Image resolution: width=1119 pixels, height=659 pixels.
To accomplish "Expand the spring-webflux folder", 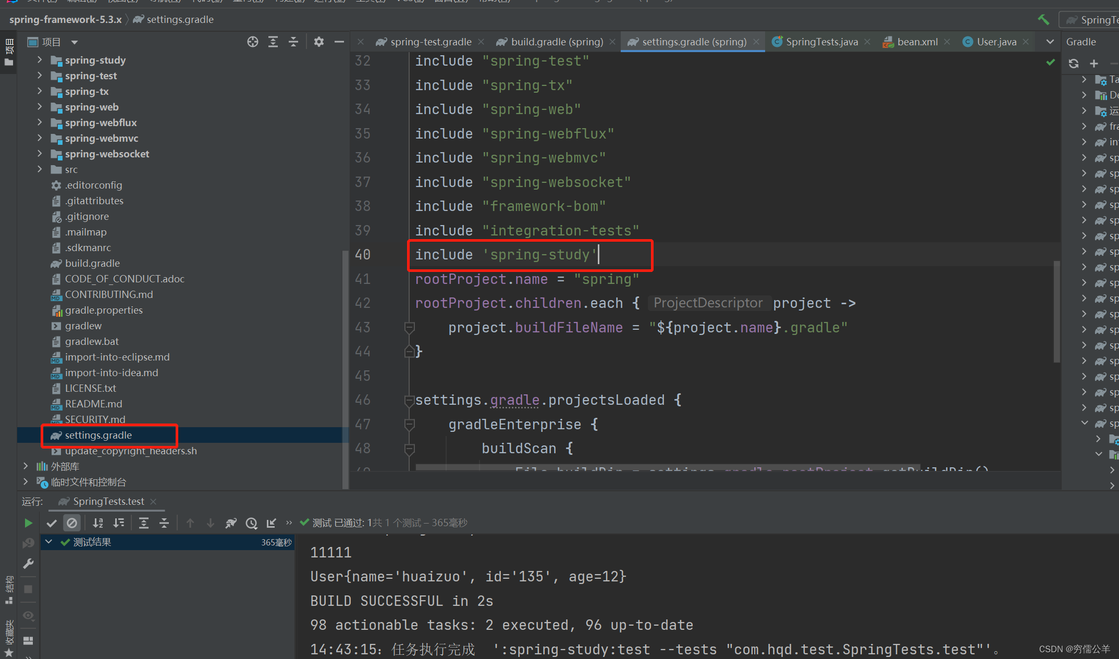I will coord(40,122).
